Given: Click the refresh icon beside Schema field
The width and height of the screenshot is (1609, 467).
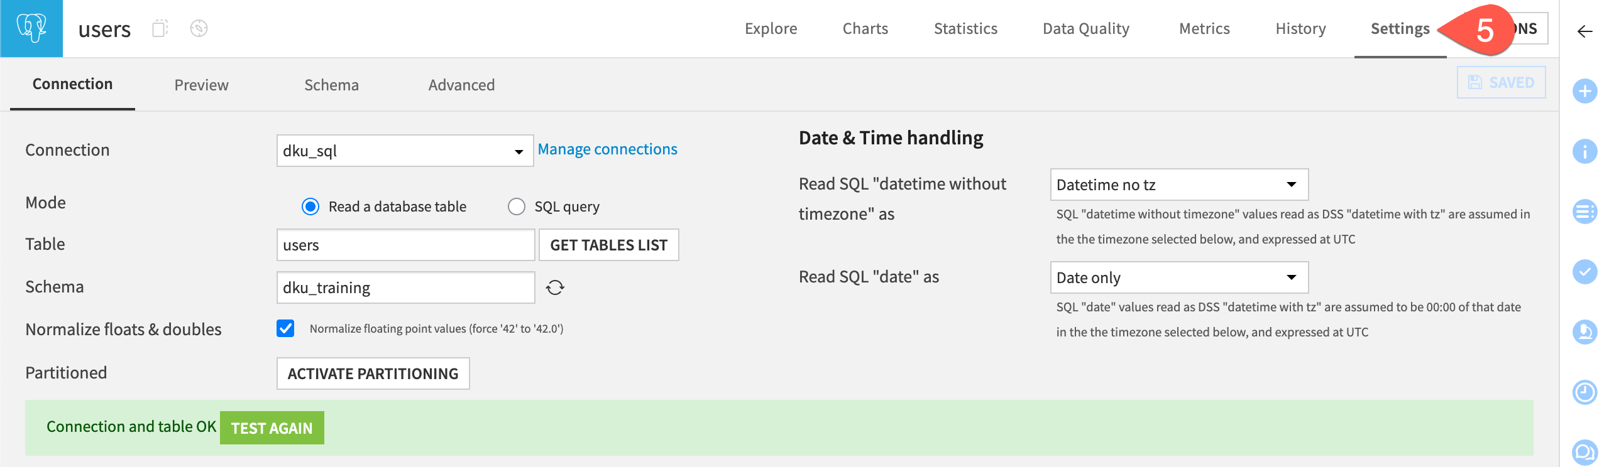Looking at the screenshot, I should [x=555, y=287].
